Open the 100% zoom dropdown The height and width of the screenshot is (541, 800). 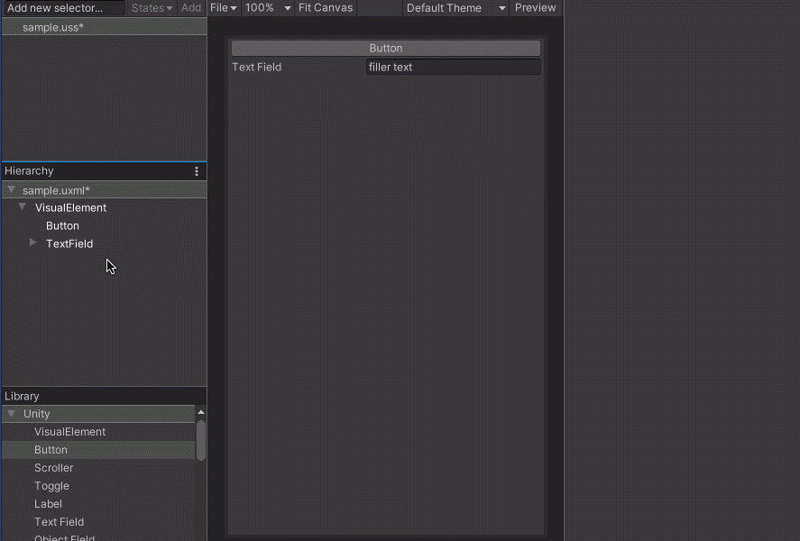(x=268, y=8)
